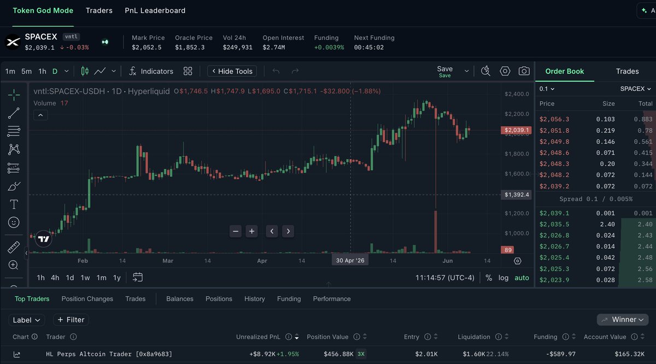The height and width of the screenshot is (364, 656).
Task: Open the Winner dropdown
Action: (623, 320)
